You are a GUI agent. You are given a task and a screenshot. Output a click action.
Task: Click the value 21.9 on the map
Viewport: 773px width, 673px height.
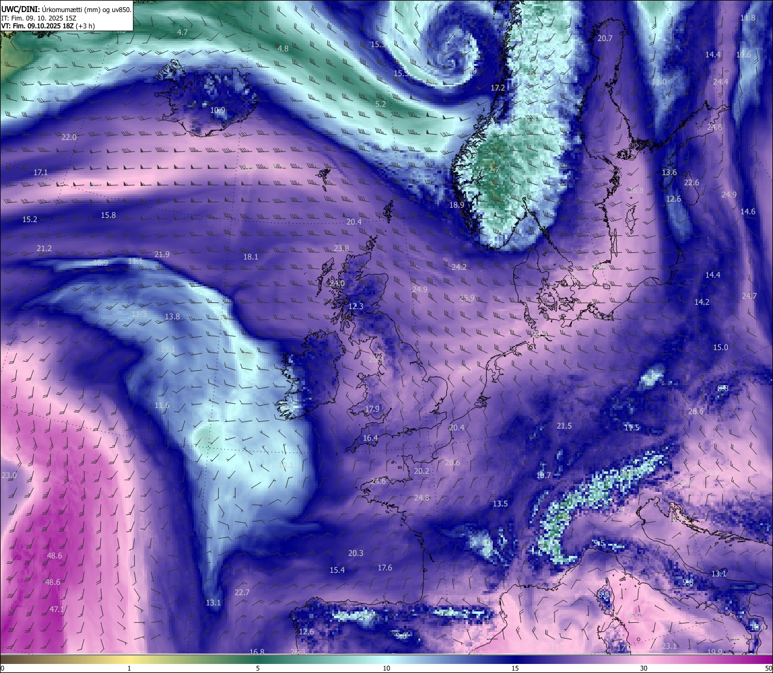click(162, 254)
